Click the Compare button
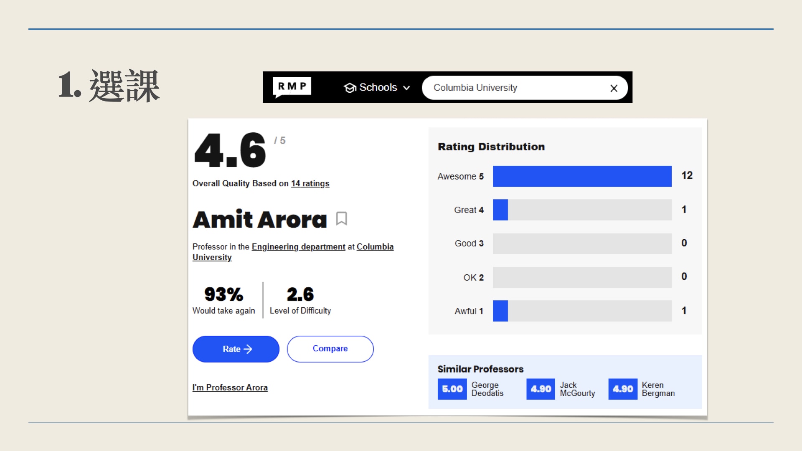 [330, 349]
